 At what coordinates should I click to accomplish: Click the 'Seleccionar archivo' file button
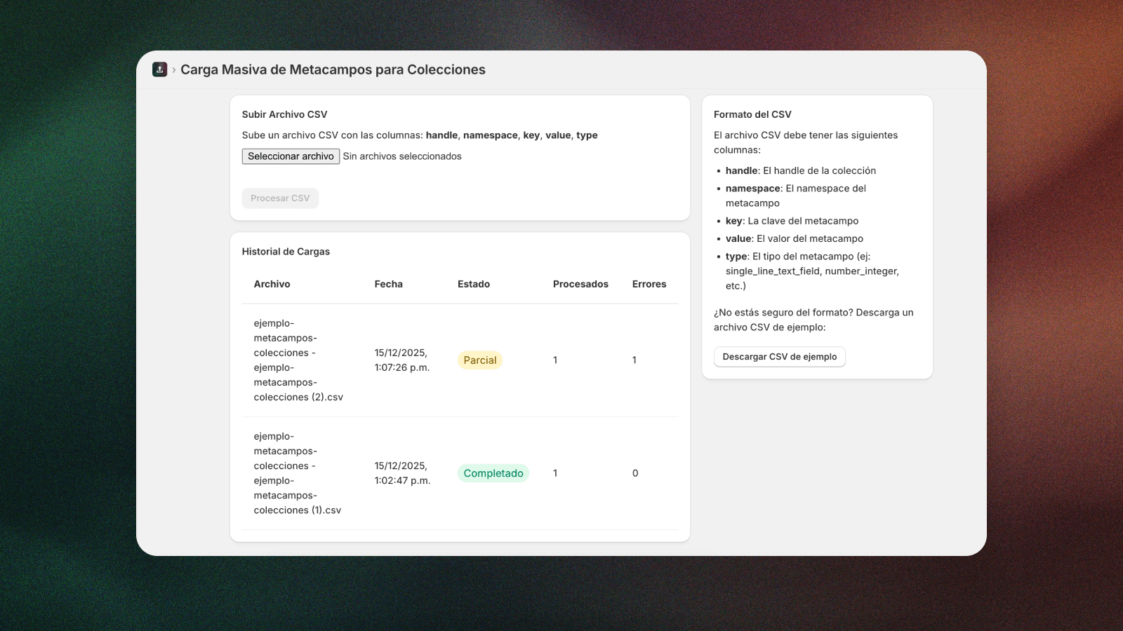[x=291, y=156]
